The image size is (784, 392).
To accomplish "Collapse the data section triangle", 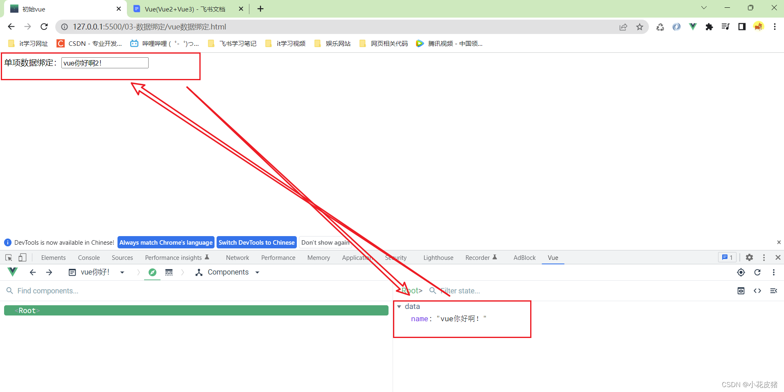I will [399, 306].
